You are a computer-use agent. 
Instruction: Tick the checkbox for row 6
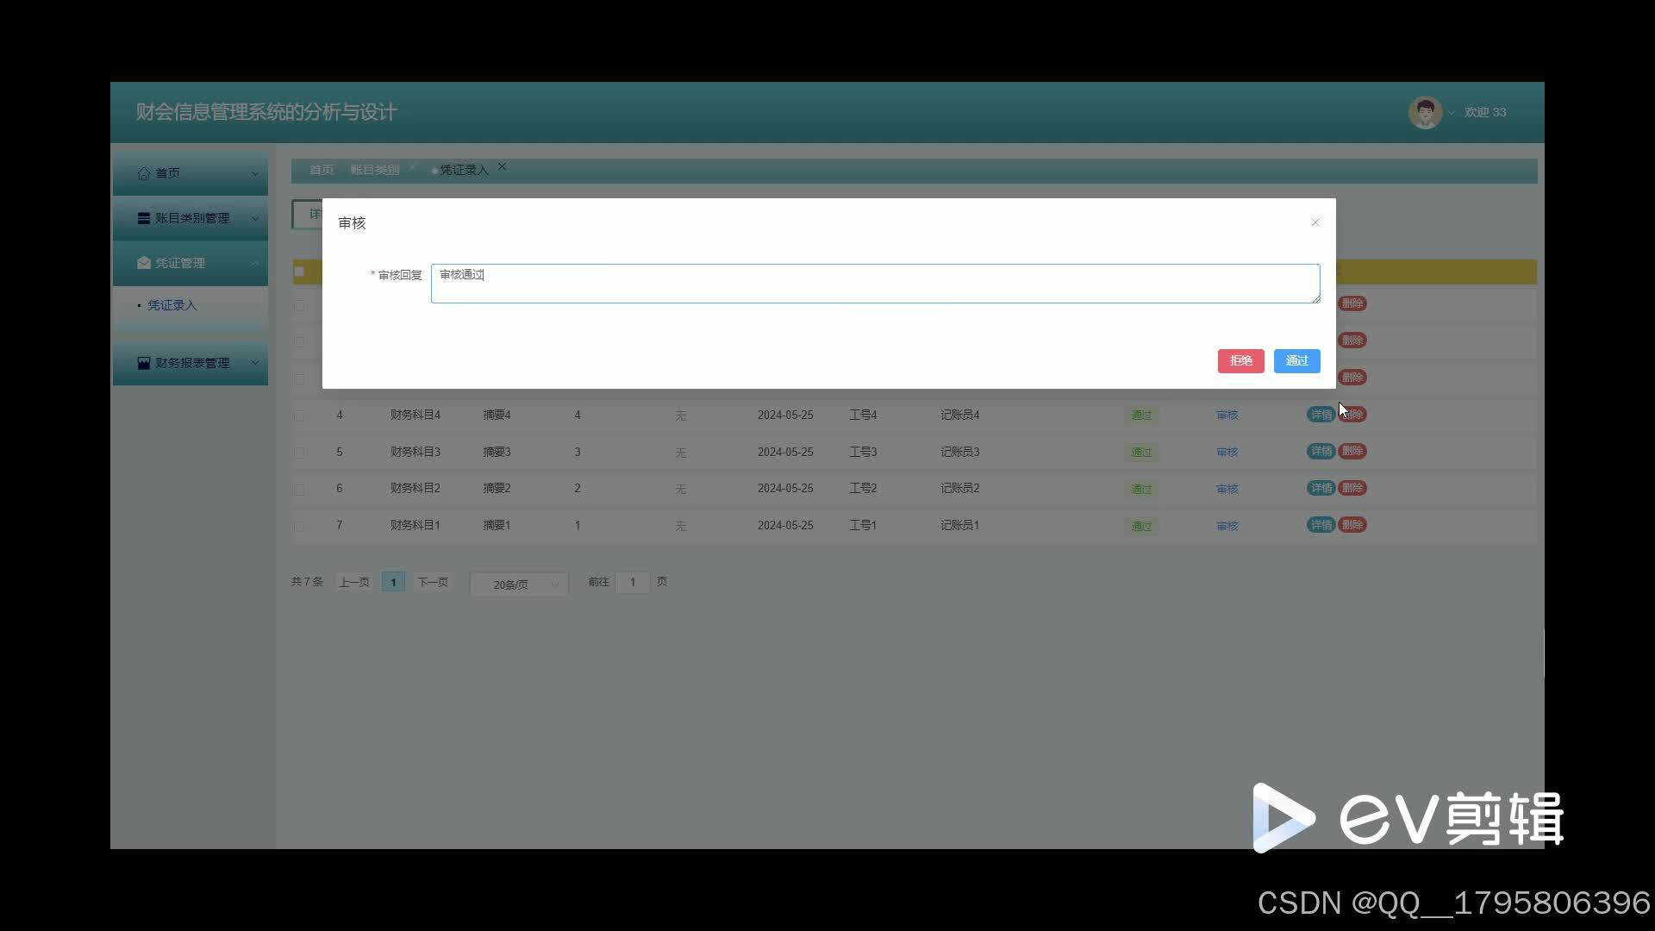pyautogui.click(x=299, y=489)
